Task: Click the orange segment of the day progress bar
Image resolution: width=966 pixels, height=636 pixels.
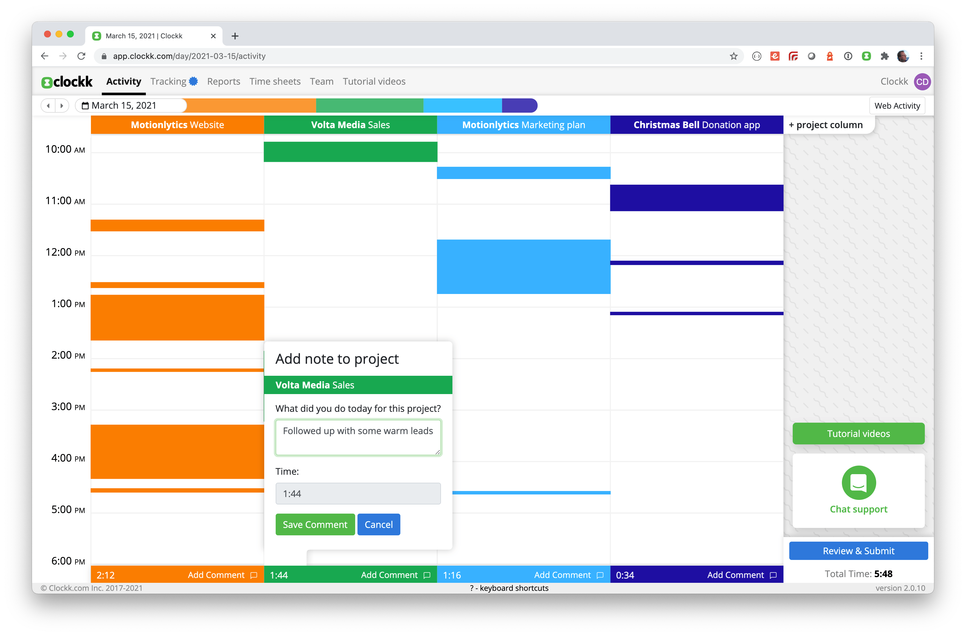Action: click(251, 106)
